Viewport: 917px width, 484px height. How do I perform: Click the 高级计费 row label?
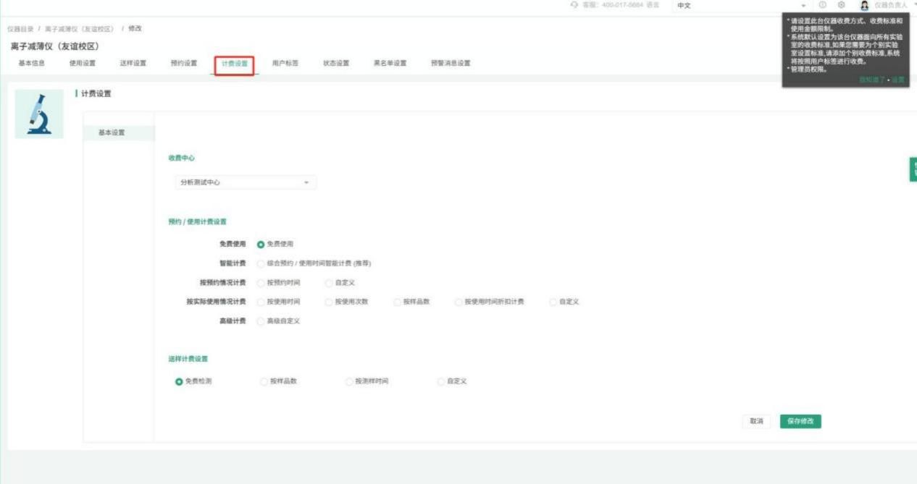[x=233, y=321]
